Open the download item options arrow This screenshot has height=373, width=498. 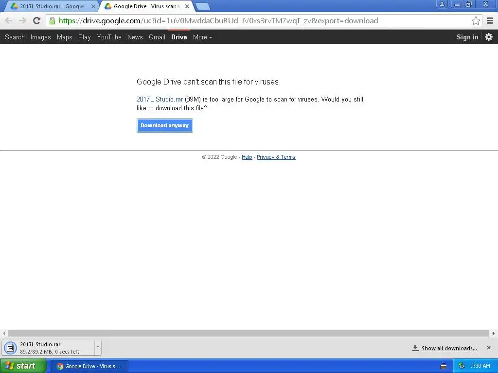point(98,347)
